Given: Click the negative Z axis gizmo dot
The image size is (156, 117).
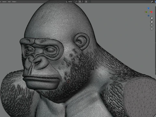Looking at the screenshot, I should pyautogui.click(x=149, y=16).
